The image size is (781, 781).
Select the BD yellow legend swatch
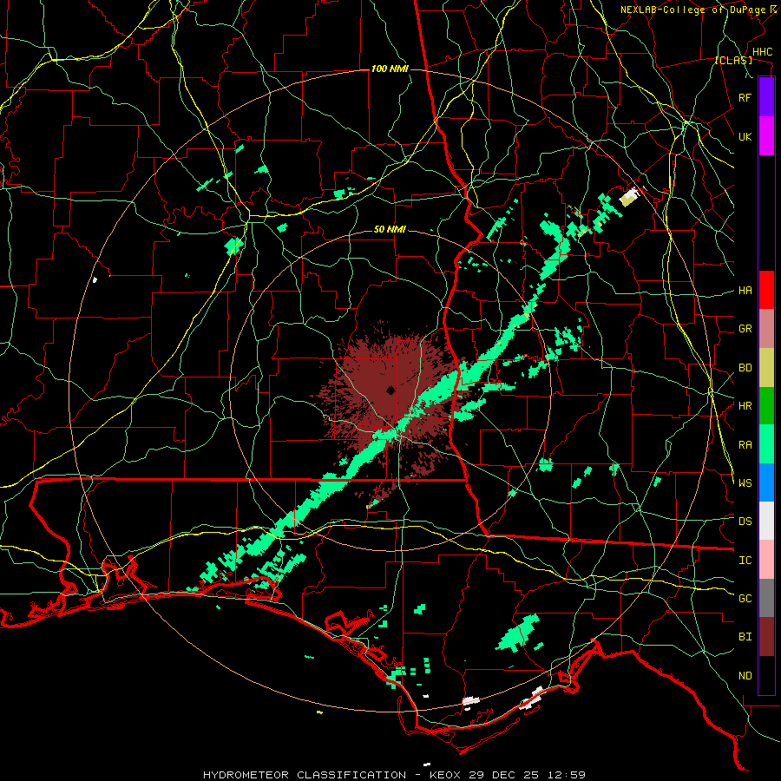pos(766,368)
